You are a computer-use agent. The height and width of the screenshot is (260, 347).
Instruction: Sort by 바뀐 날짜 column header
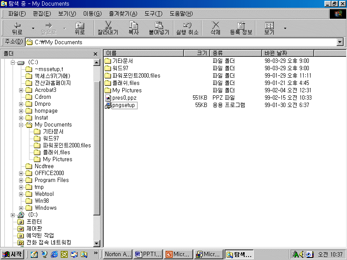[x=288, y=53]
